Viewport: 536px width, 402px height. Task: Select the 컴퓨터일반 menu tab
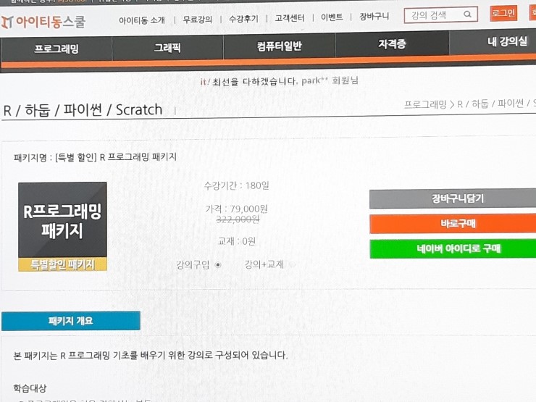pyautogui.click(x=280, y=46)
